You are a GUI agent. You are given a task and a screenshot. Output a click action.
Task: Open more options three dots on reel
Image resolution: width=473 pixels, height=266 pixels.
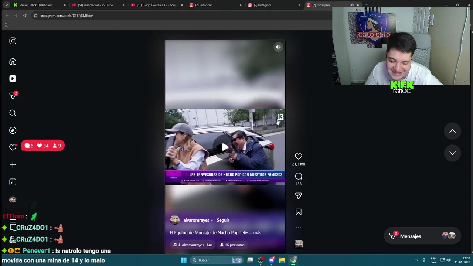click(x=299, y=228)
